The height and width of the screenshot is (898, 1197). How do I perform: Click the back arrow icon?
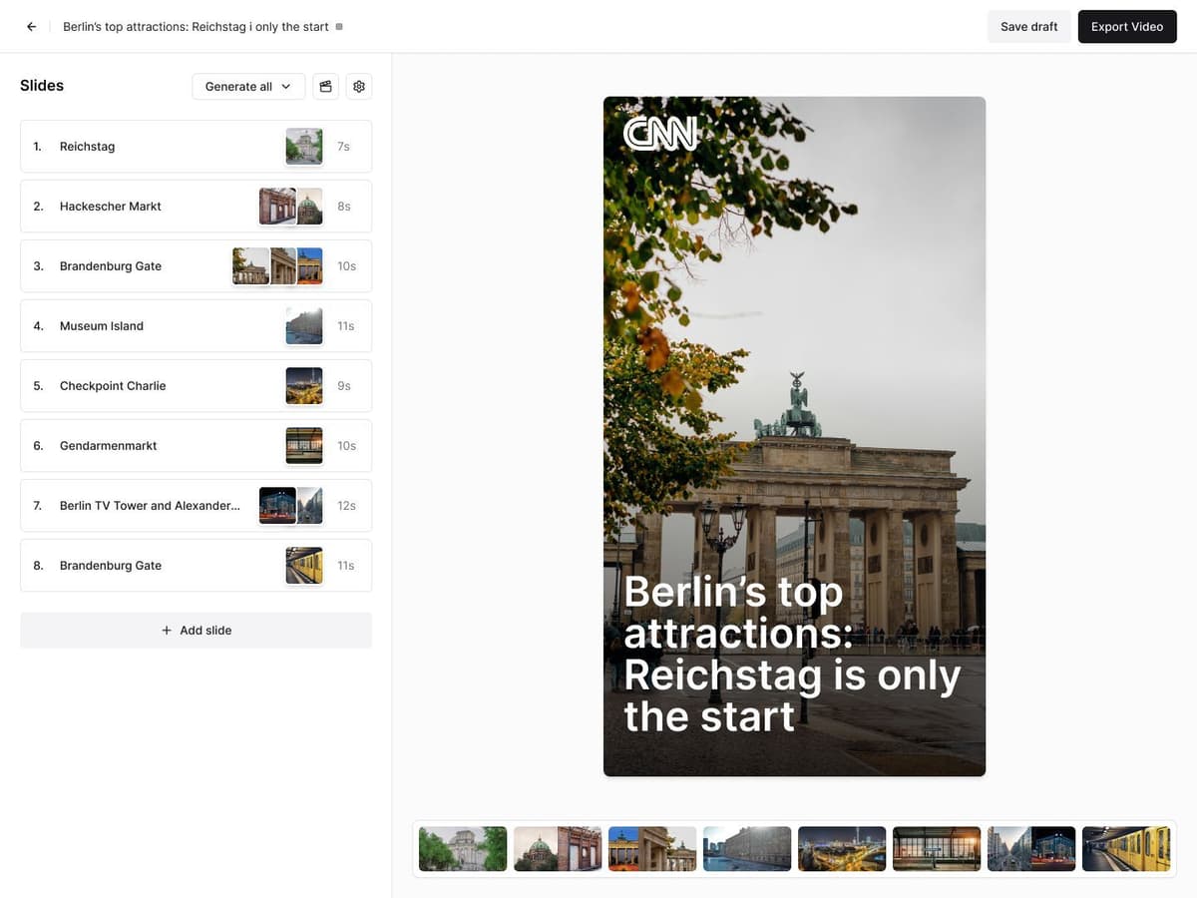click(32, 27)
